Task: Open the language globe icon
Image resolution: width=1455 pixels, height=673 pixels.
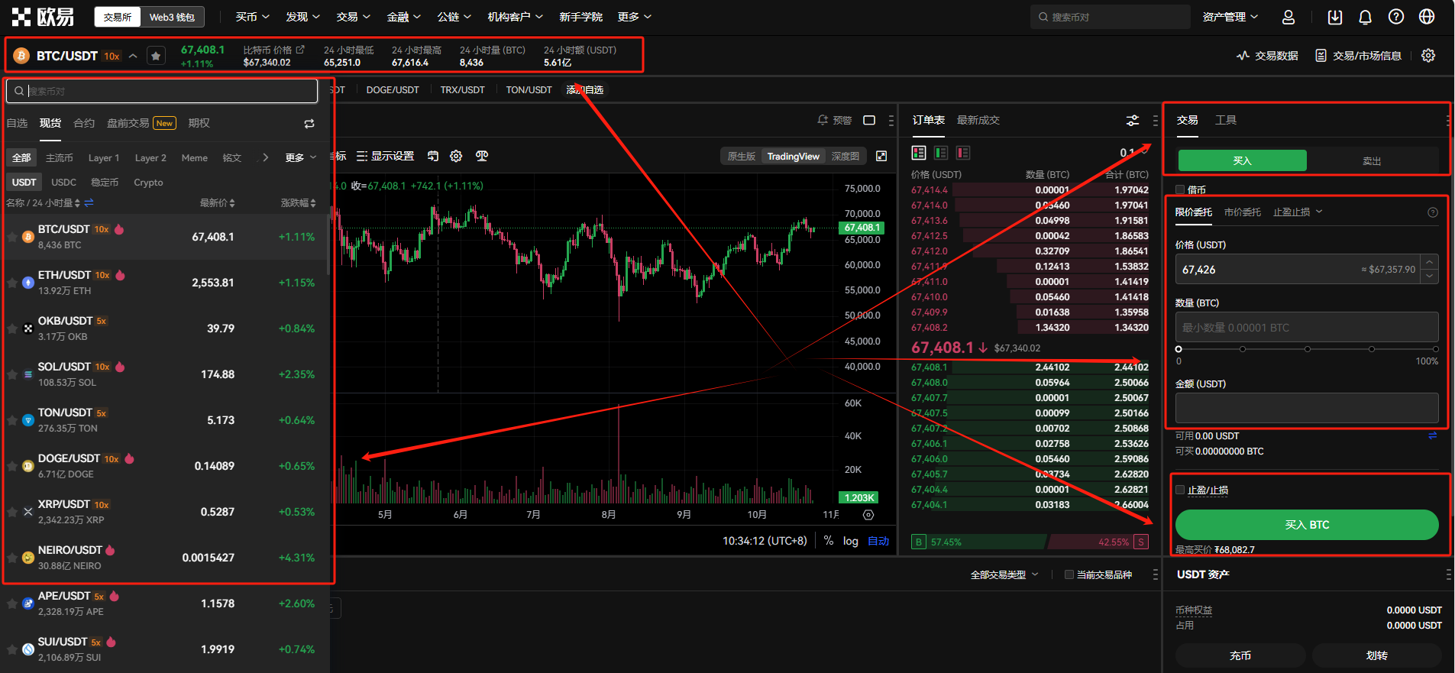Action: coord(1427,17)
